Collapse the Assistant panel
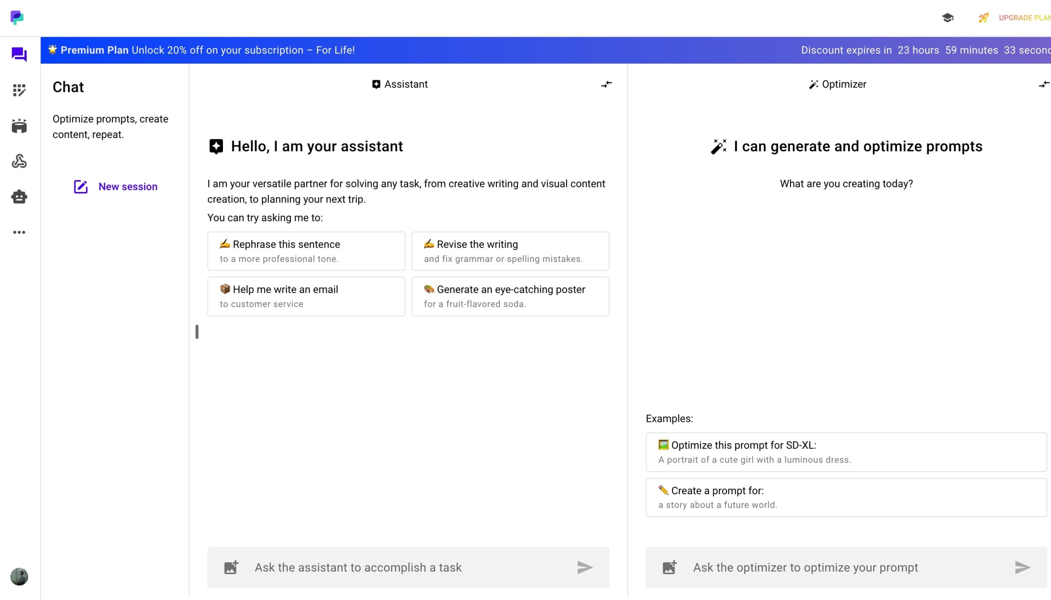Viewport: 1051px width, 600px height. click(606, 84)
